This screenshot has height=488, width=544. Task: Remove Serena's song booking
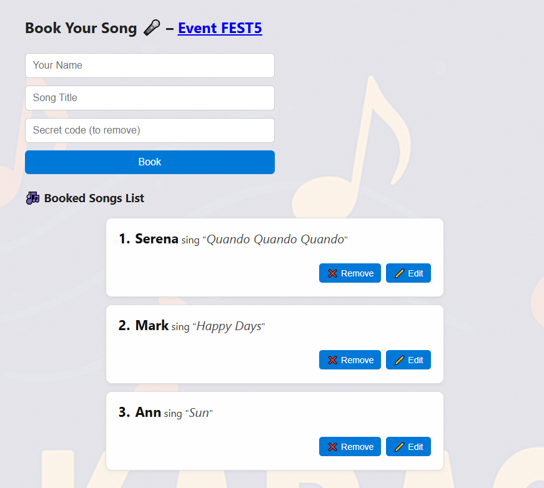(350, 273)
